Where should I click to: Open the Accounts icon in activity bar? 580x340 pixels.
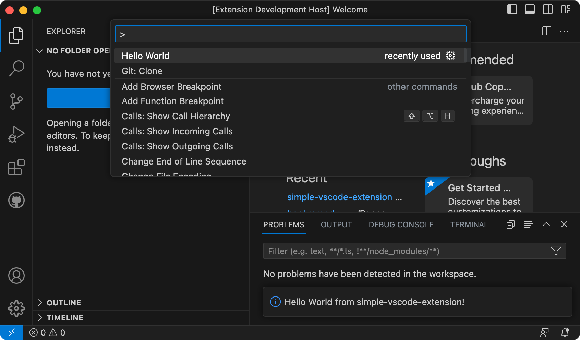(16, 276)
